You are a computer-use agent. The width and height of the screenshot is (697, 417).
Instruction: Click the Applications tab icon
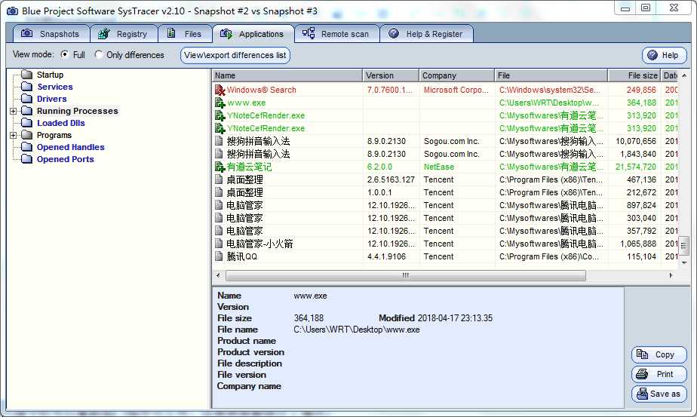tap(226, 34)
